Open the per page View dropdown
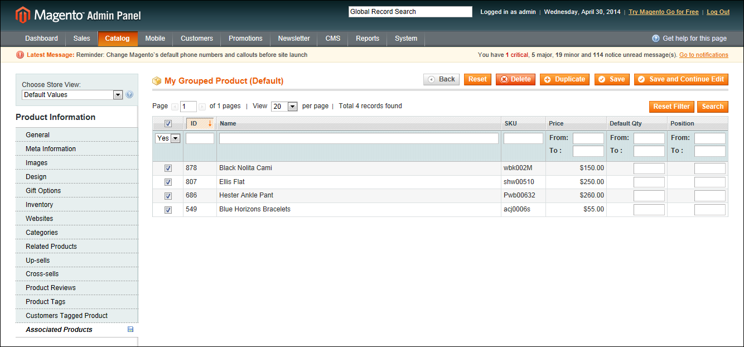 pos(284,107)
